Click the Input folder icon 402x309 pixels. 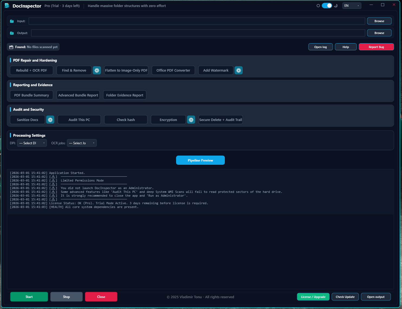pyautogui.click(x=12, y=21)
